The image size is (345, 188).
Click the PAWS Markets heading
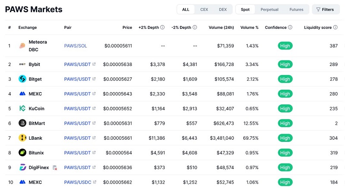[x=34, y=9]
